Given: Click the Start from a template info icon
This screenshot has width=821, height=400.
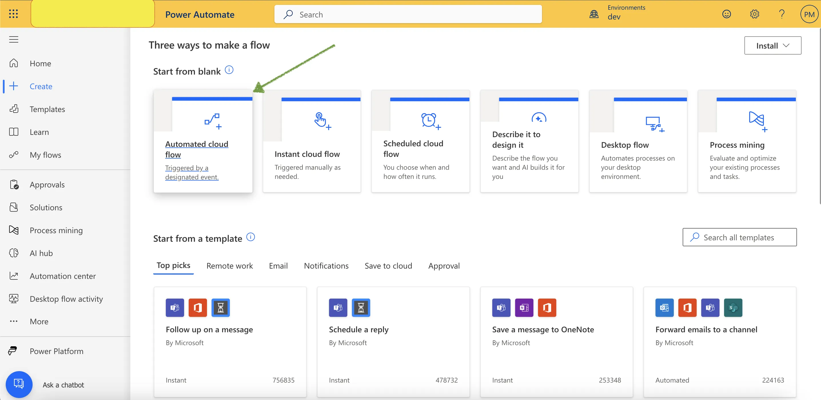Looking at the screenshot, I should (x=251, y=237).
